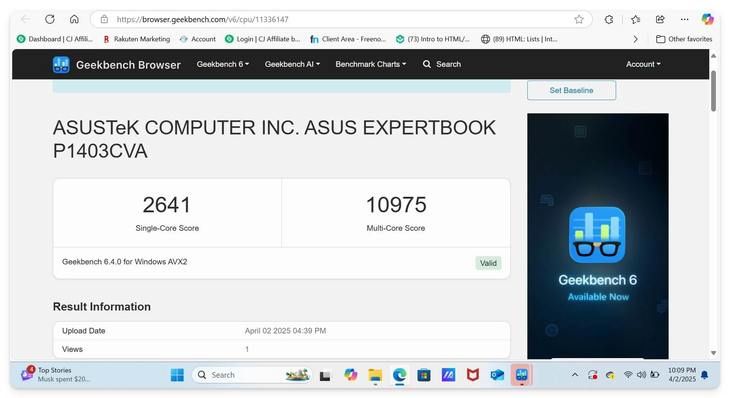Open Other favorites folder
The width and height of the screenshot is (730, 398).
(684, 39)
